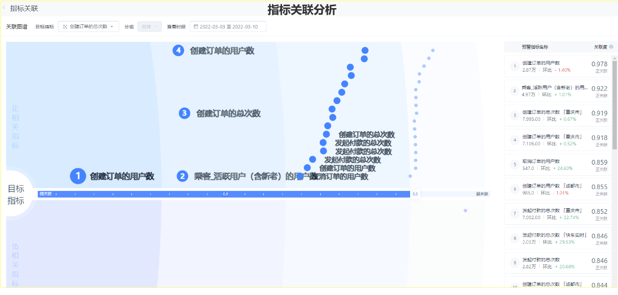The width and height of the screenshot is (618, 295).
Task: Select rank 6 item 创建订单的用户数「成都市」
Action: (x=557, y=190)
